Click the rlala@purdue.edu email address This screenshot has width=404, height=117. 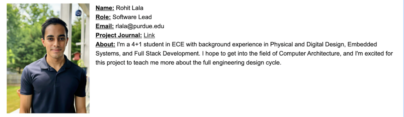click(140, 26)
